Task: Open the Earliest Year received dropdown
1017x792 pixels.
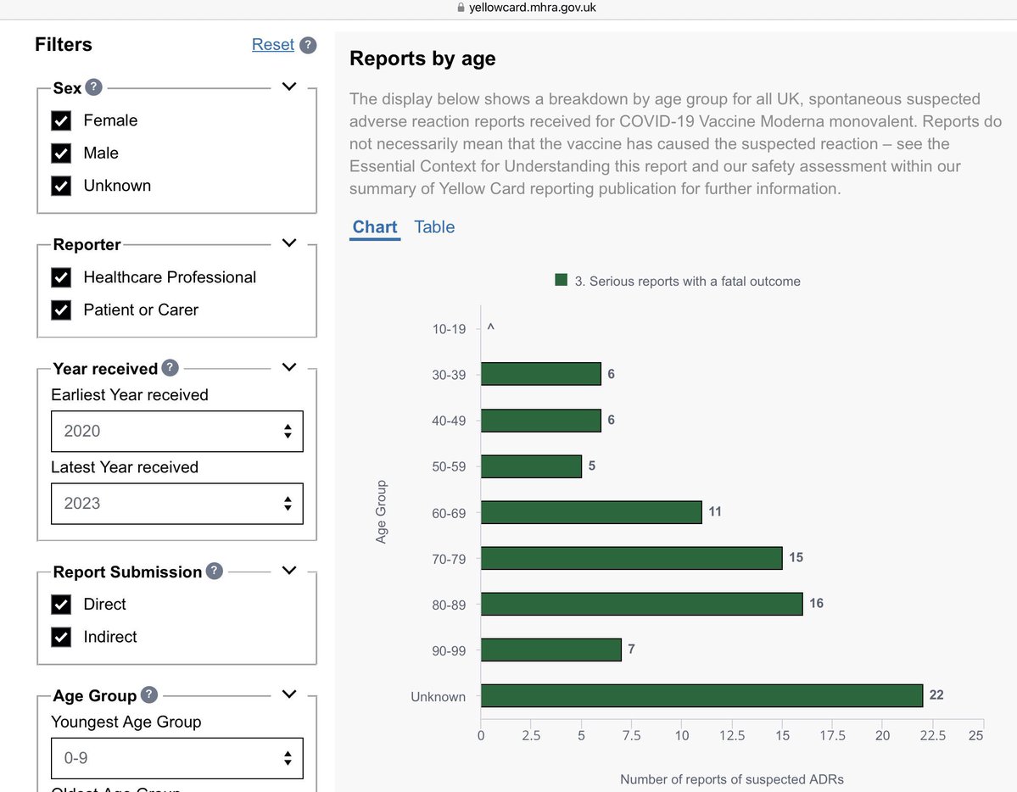Action: (176, 431)
